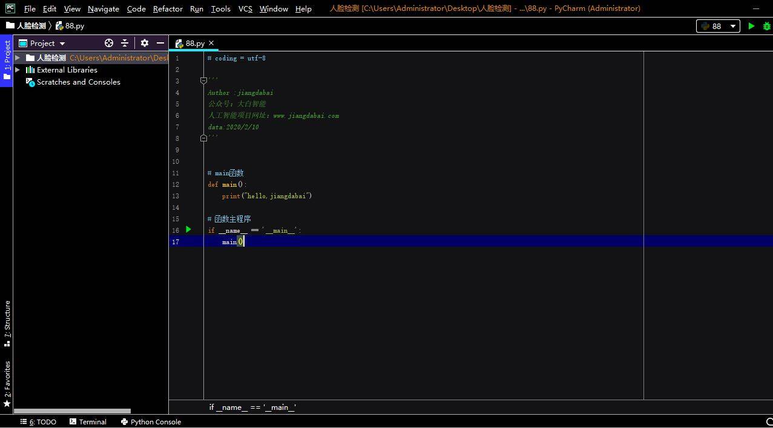Screen dimensions: 773x428
Task: Open the VCS menu
Action: (245, 8)
